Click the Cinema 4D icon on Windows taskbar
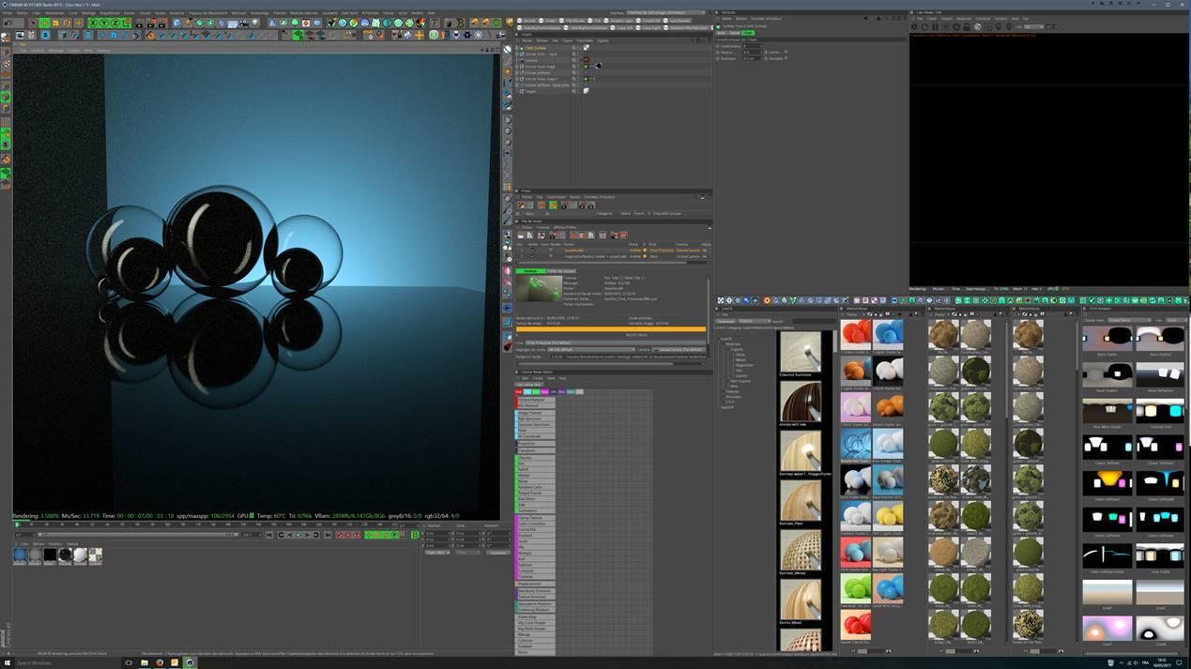The height and width of the screenshot is (669, 1191). pyautogui.click(x=190, y=662)
